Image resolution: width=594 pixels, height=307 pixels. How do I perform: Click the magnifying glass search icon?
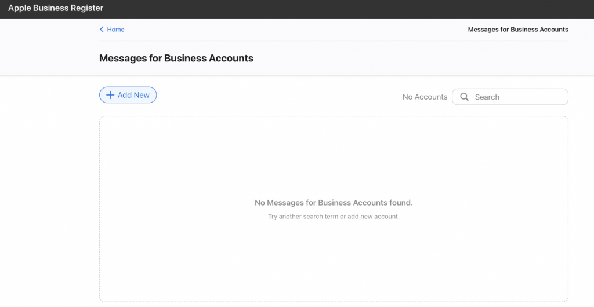[464, 97]
